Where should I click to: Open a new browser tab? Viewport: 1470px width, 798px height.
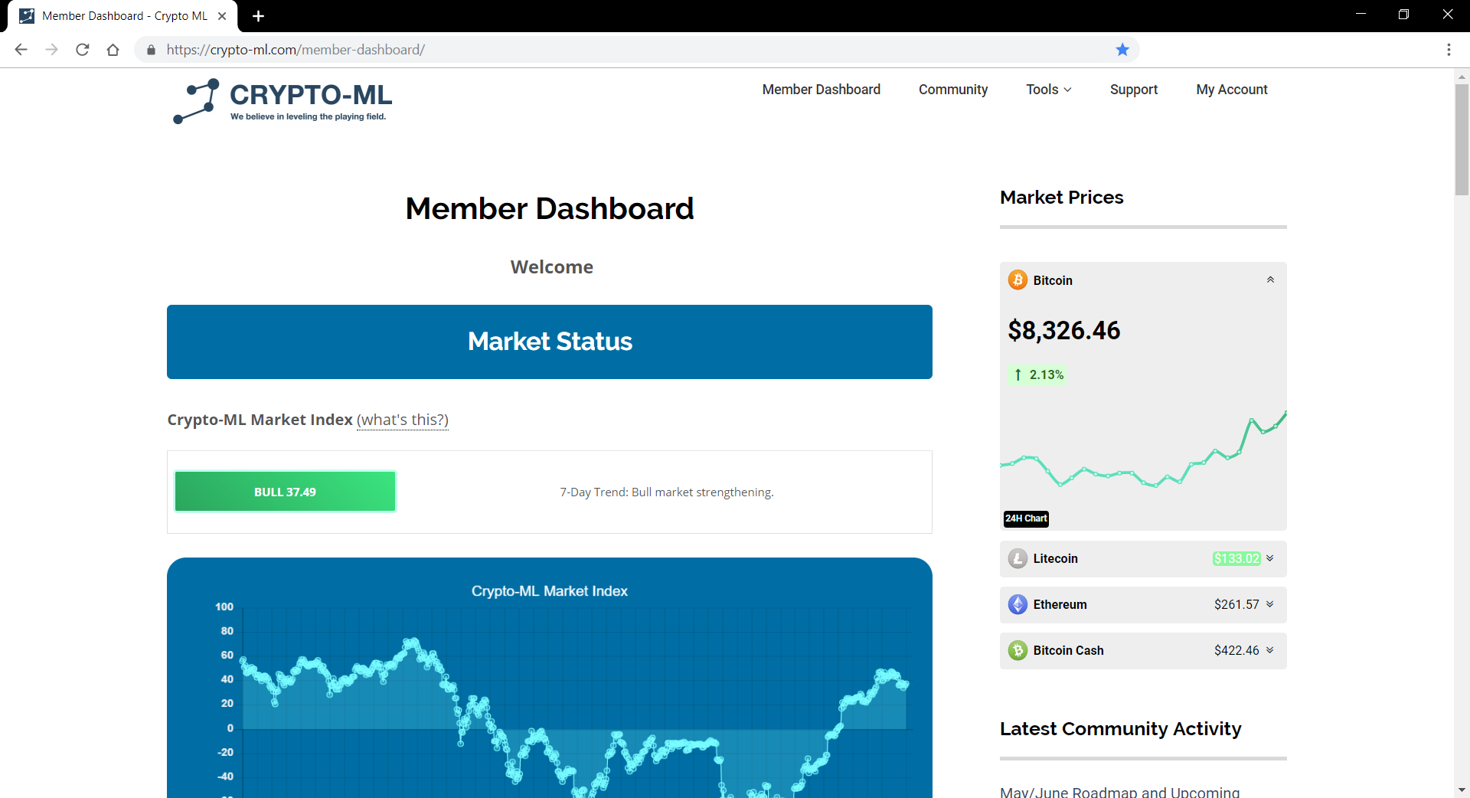tap(258, 16)
